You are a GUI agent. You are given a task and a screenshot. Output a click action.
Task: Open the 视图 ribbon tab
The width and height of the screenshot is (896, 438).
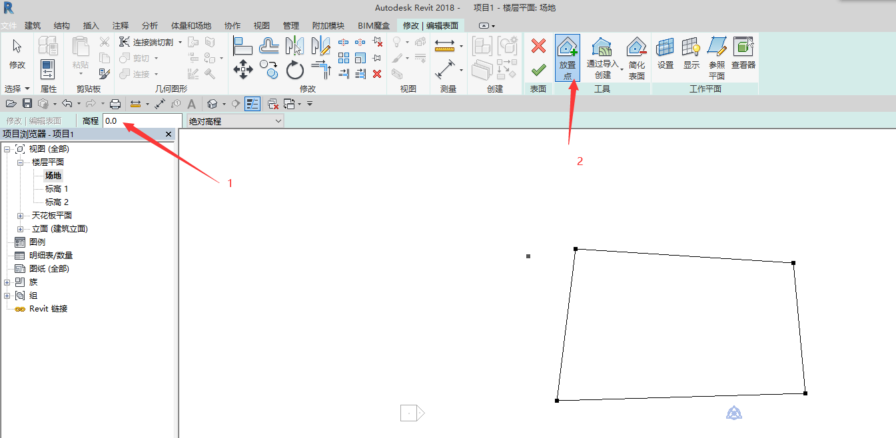[261, 26]
